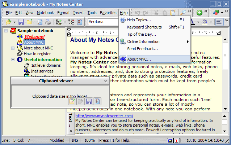Click the save notebook floppy icon

tap(21, 22)
